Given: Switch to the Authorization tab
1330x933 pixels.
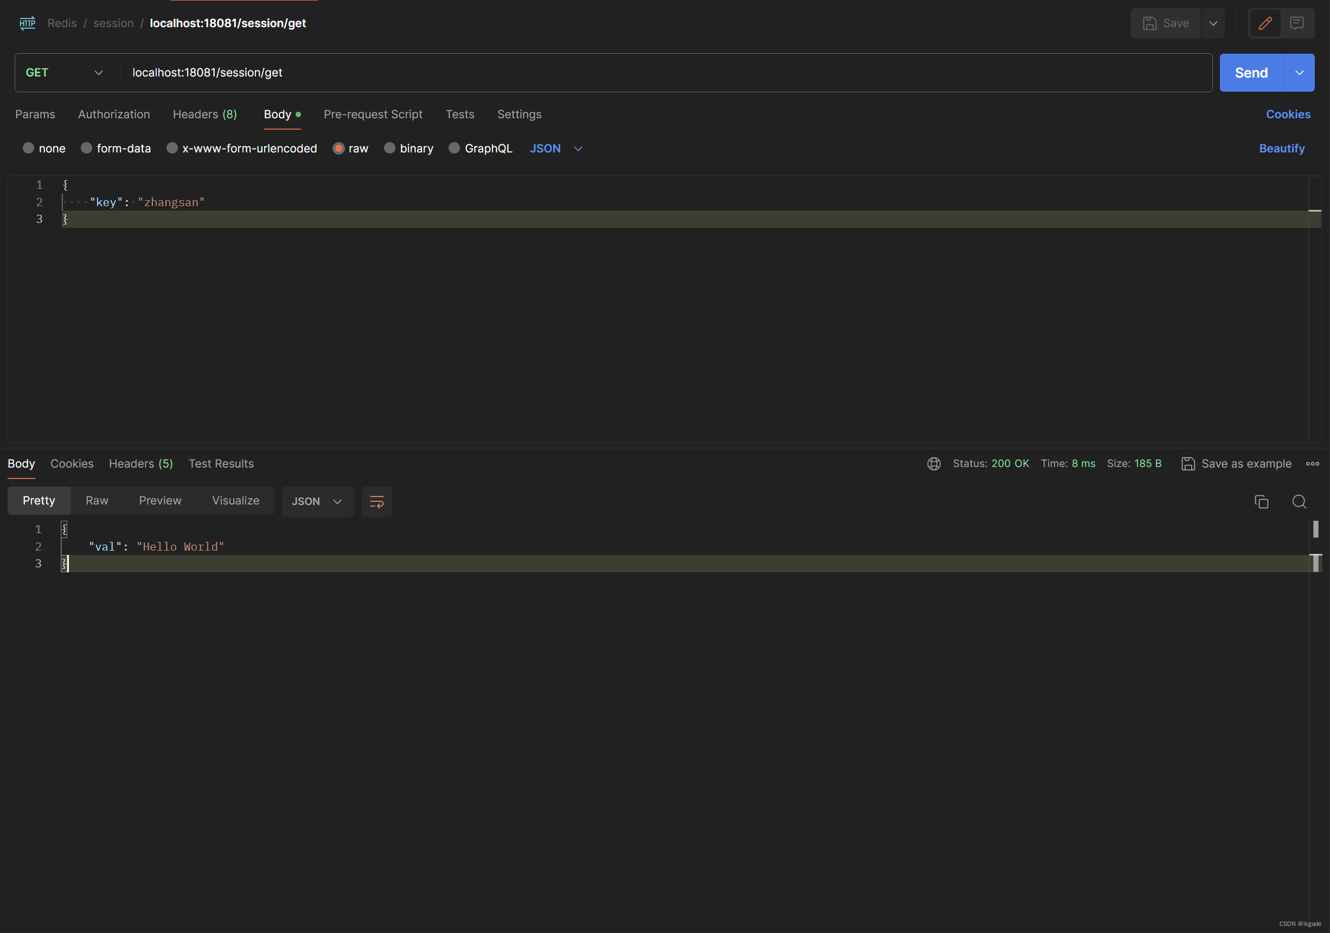Looking at the screenshot, I should point(114,114).
